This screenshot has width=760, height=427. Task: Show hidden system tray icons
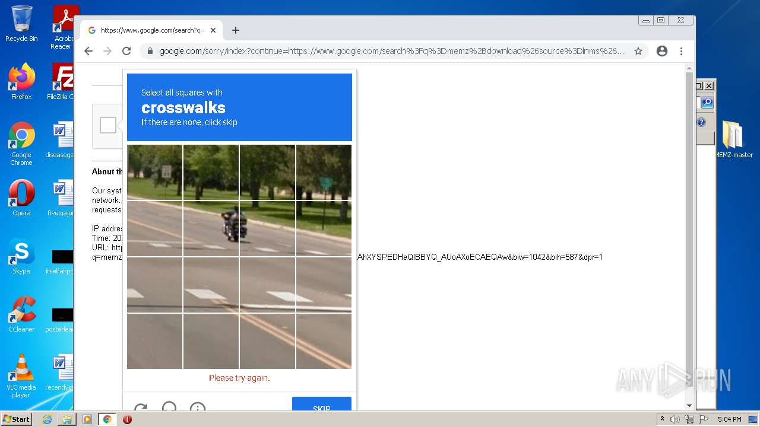[662, 419]
